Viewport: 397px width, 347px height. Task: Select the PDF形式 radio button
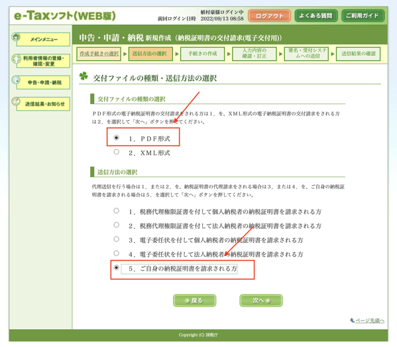116,137
